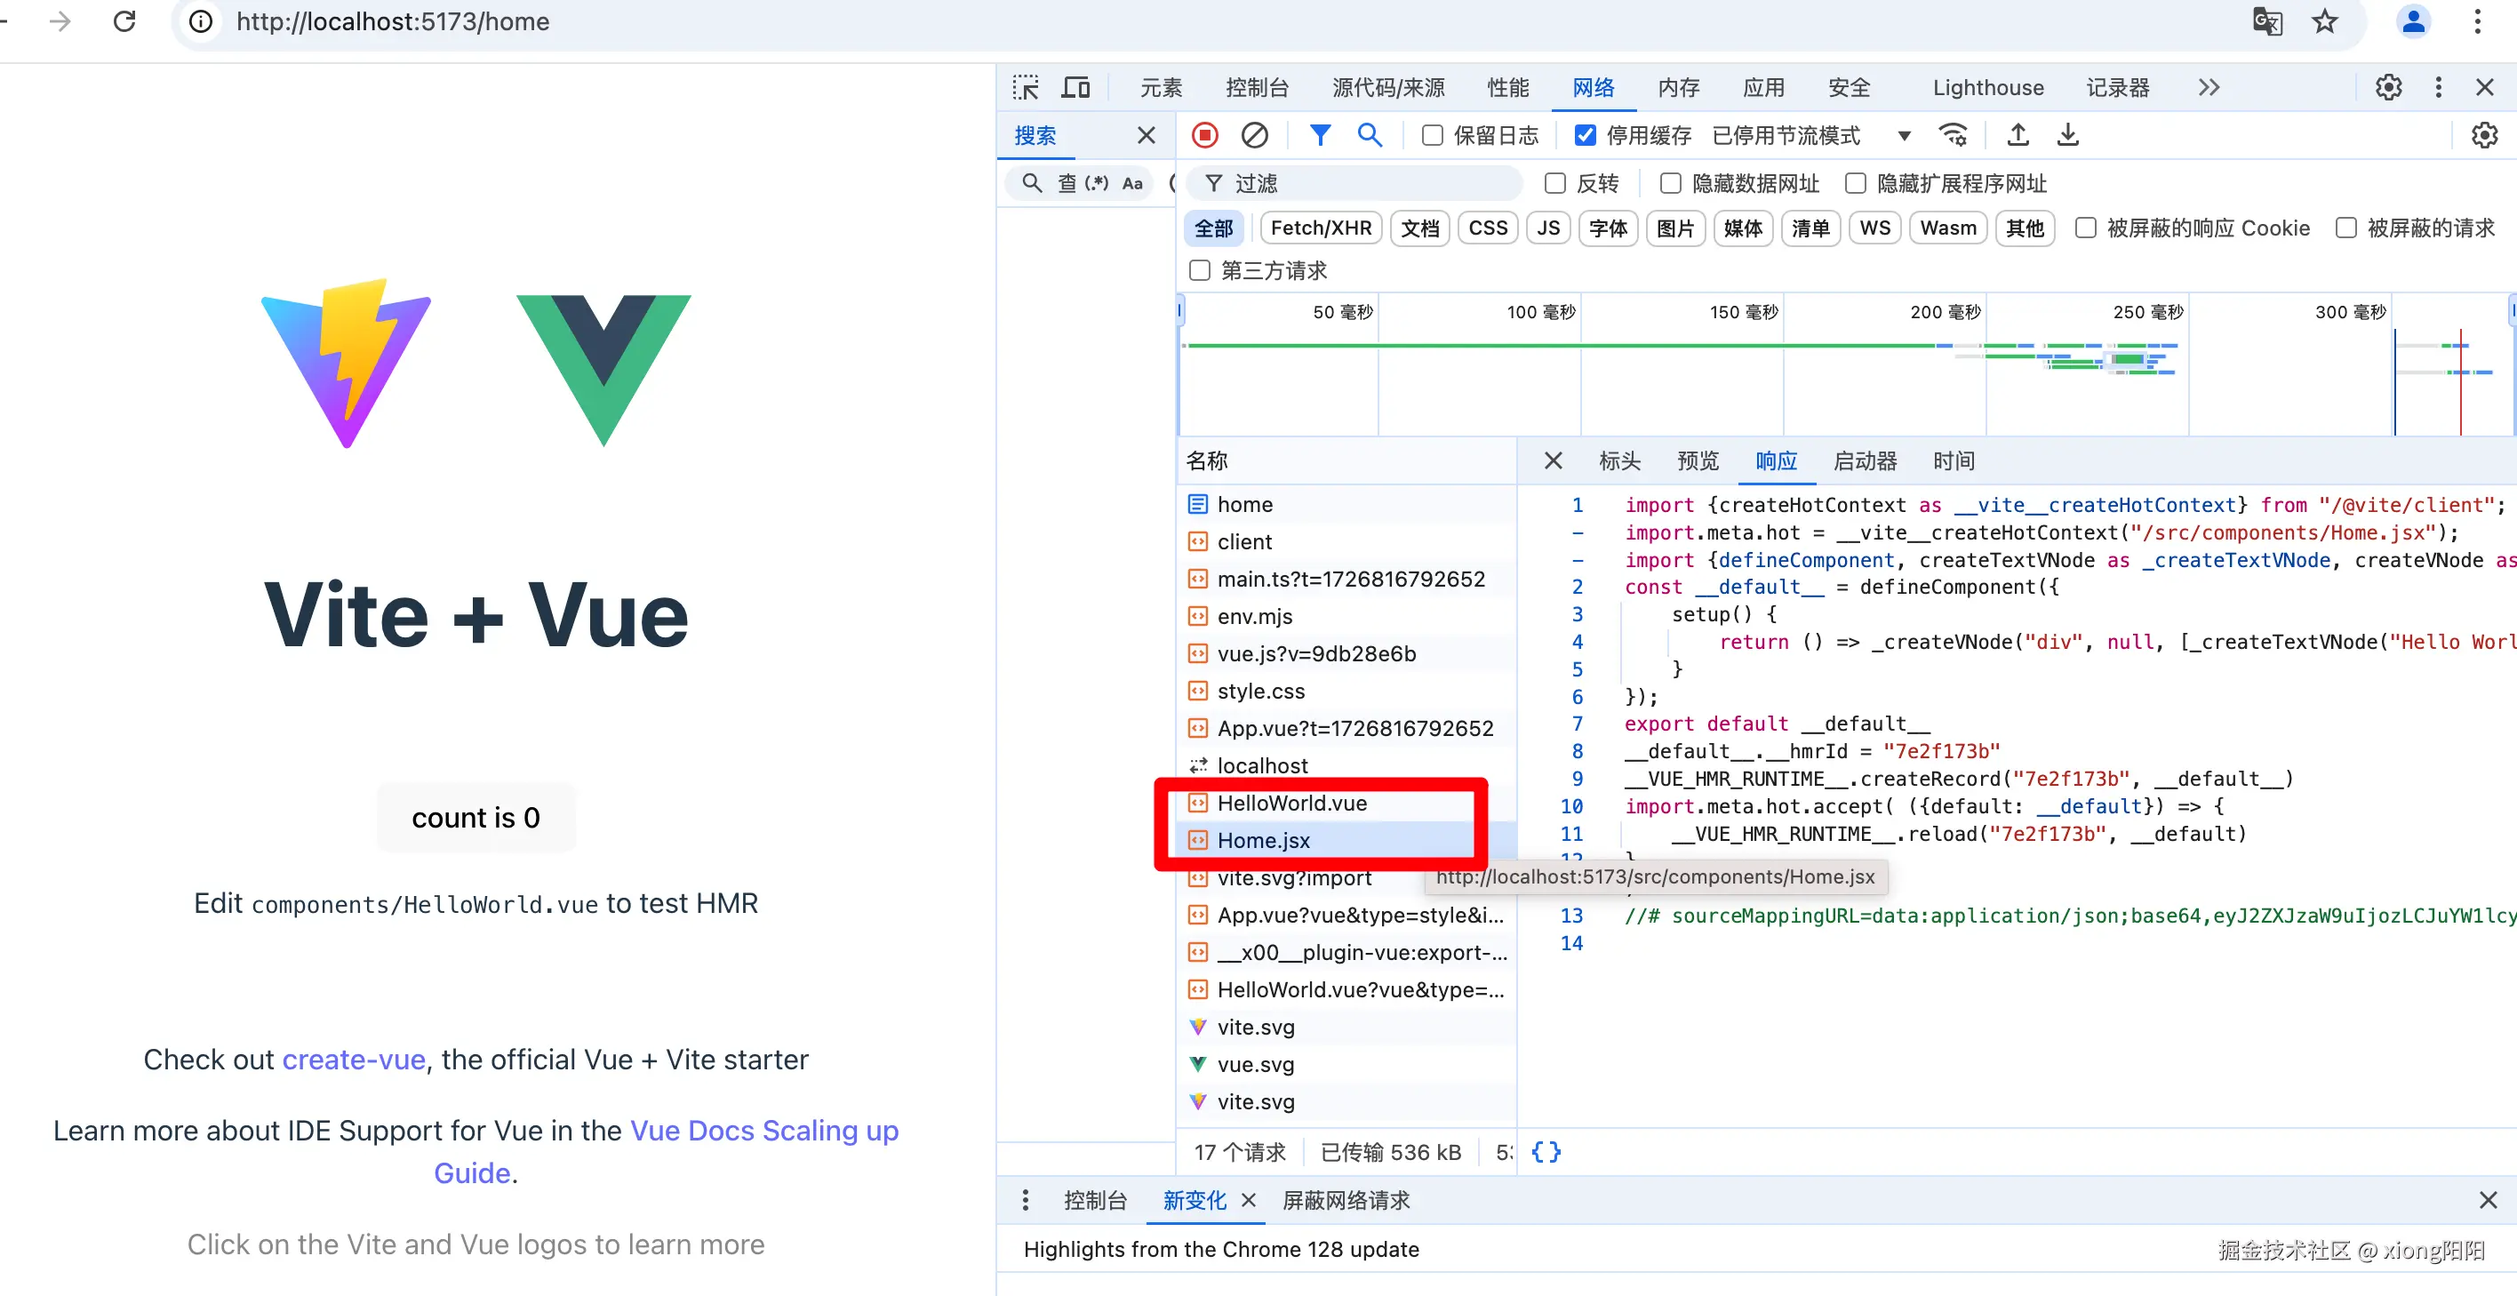2517x1296 pixels.
Task: Enable the 保留日志 checkbox
Action: [x=1433, y=135]
